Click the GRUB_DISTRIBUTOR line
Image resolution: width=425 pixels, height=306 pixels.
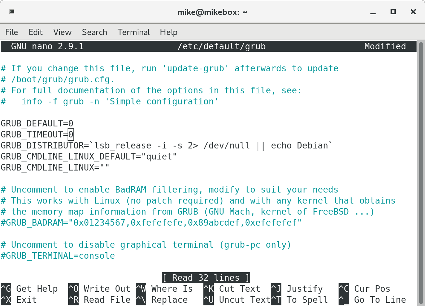166,146
